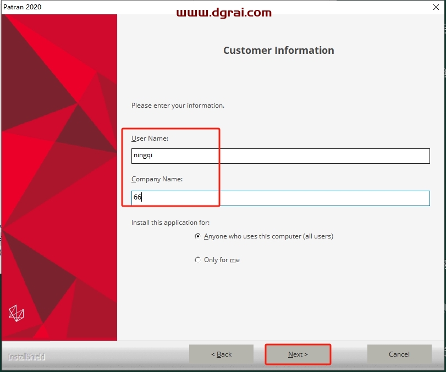Select the 'Only for me' radio button

pyautogui.click(x=197, y=260)
